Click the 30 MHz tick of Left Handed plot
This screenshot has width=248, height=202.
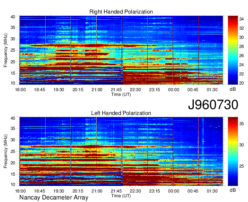(13, 140)
